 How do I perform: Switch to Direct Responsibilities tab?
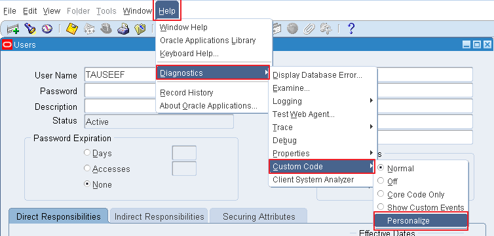(x=58, y=216)
